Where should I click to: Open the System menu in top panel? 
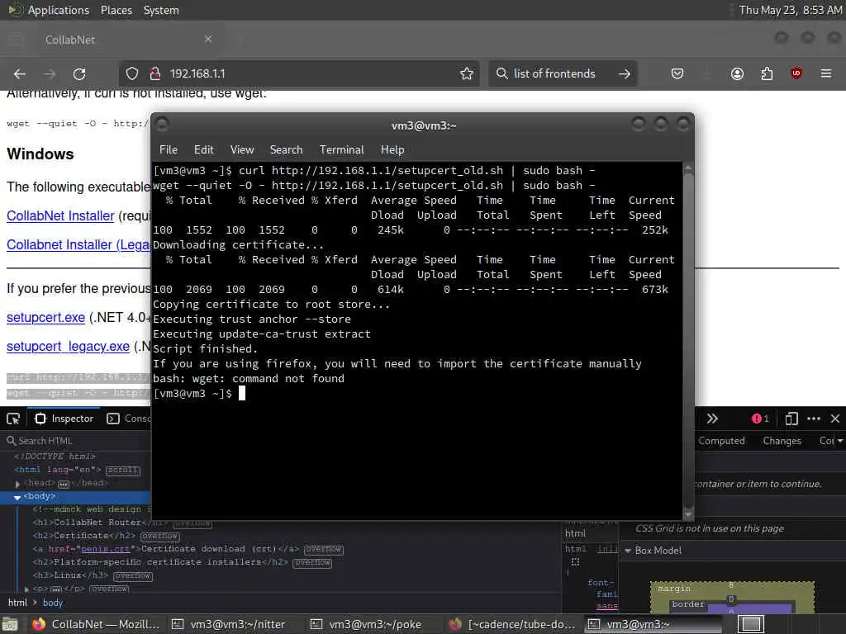tap(161, 10)
